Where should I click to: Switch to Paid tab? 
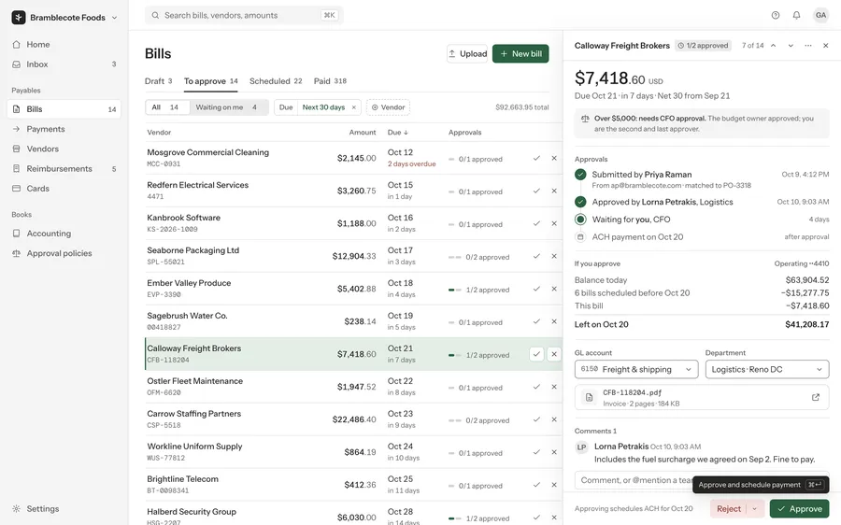pos(330,81)
